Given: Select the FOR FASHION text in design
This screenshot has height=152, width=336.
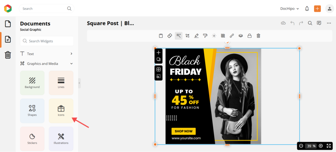Looking at the screenshot, I should [x=185, y=108].
